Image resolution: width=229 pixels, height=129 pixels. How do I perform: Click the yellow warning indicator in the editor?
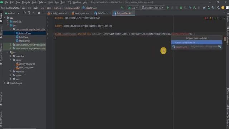(211, 18)
